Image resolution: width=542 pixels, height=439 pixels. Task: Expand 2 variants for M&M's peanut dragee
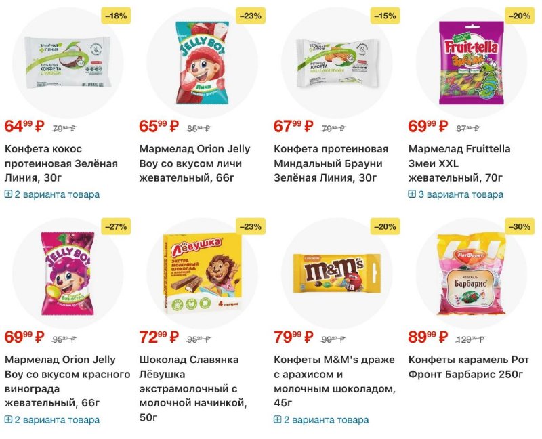click(x=321, y=419)
